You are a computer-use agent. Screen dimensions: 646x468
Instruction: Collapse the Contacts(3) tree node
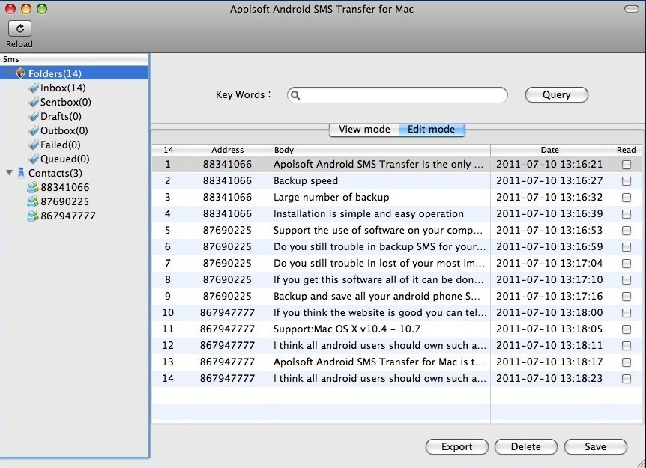click(9, 173)
